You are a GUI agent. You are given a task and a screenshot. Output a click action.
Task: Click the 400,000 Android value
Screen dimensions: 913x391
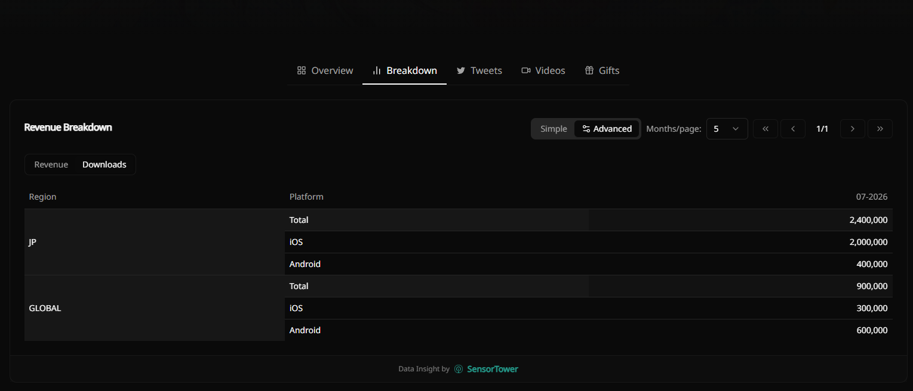(872, 264)
